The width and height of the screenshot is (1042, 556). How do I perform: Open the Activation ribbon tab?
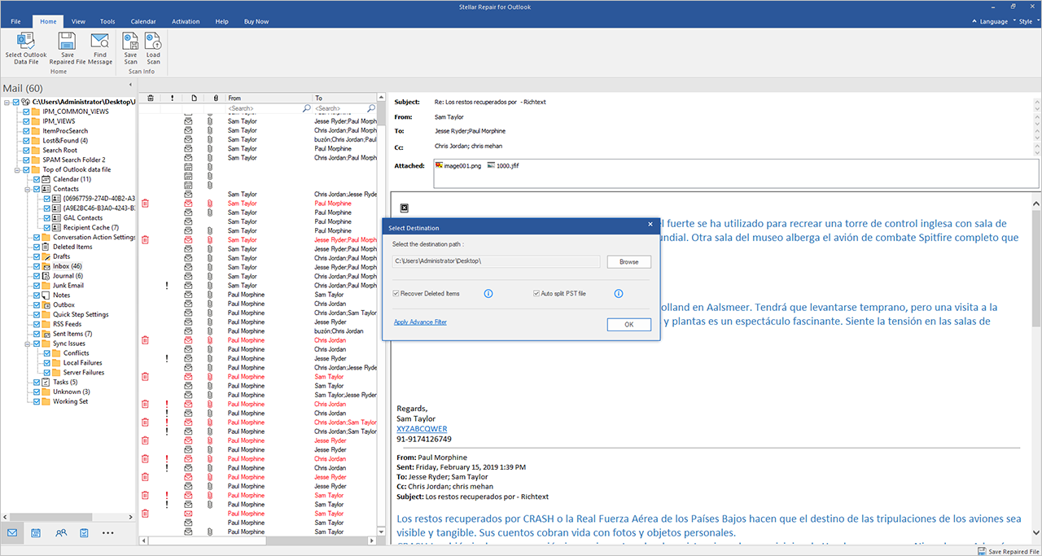[186, 22]
